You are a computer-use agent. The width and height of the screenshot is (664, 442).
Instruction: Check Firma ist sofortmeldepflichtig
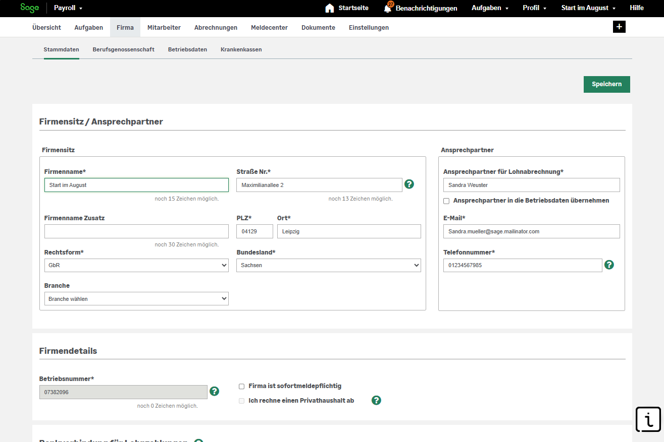(x=242, y=387)
